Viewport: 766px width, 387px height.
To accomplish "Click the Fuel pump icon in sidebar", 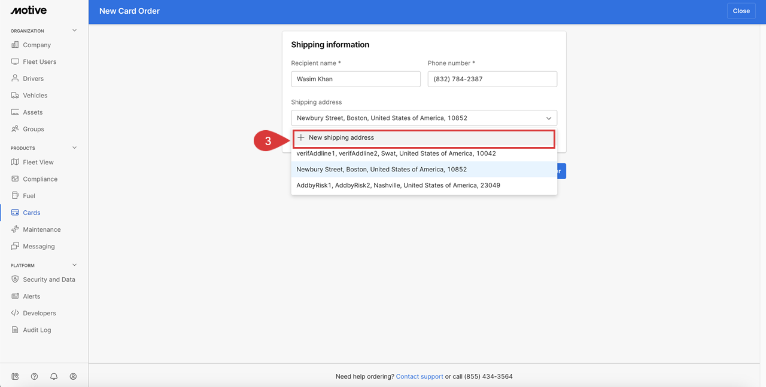I will pyautogui.click(x=15, y=196).
